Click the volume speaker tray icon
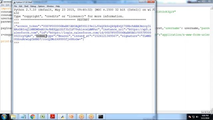Viewport: 213px width, 120px height. coord(197,117)
